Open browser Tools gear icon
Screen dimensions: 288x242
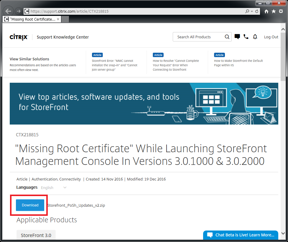281,11
